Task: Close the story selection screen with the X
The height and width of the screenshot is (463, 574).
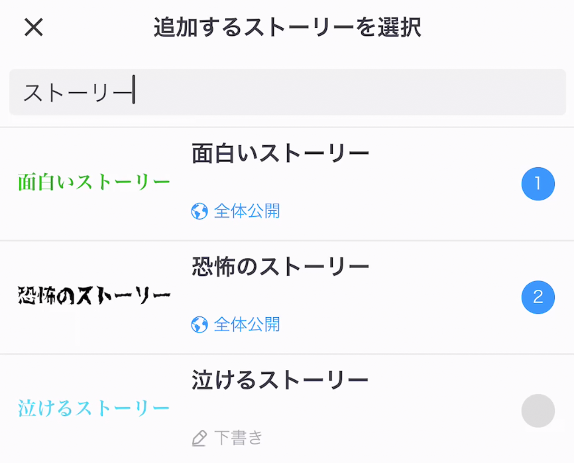Action: click(32, 28)
